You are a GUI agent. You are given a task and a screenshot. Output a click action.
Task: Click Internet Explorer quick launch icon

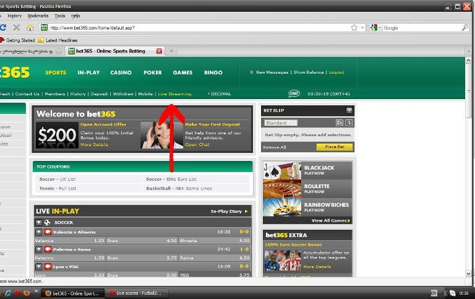[x=8, y=293]
